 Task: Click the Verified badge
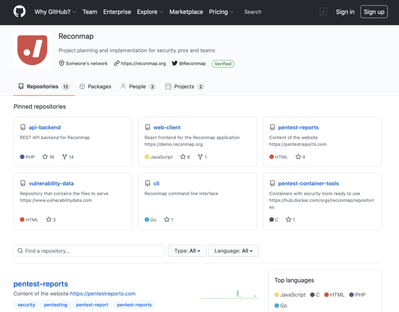click(223, 64)
